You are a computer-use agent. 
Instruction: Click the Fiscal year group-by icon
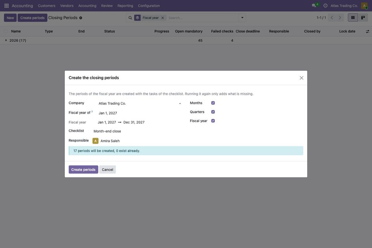tap(137, 18)
